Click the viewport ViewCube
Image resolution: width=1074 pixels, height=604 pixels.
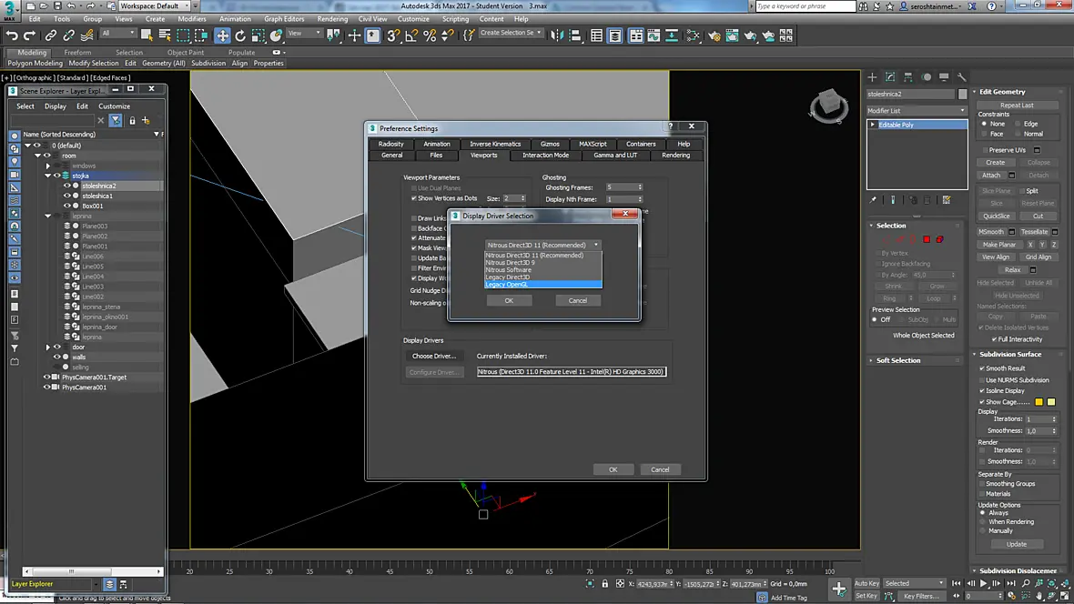click(829, 106)
